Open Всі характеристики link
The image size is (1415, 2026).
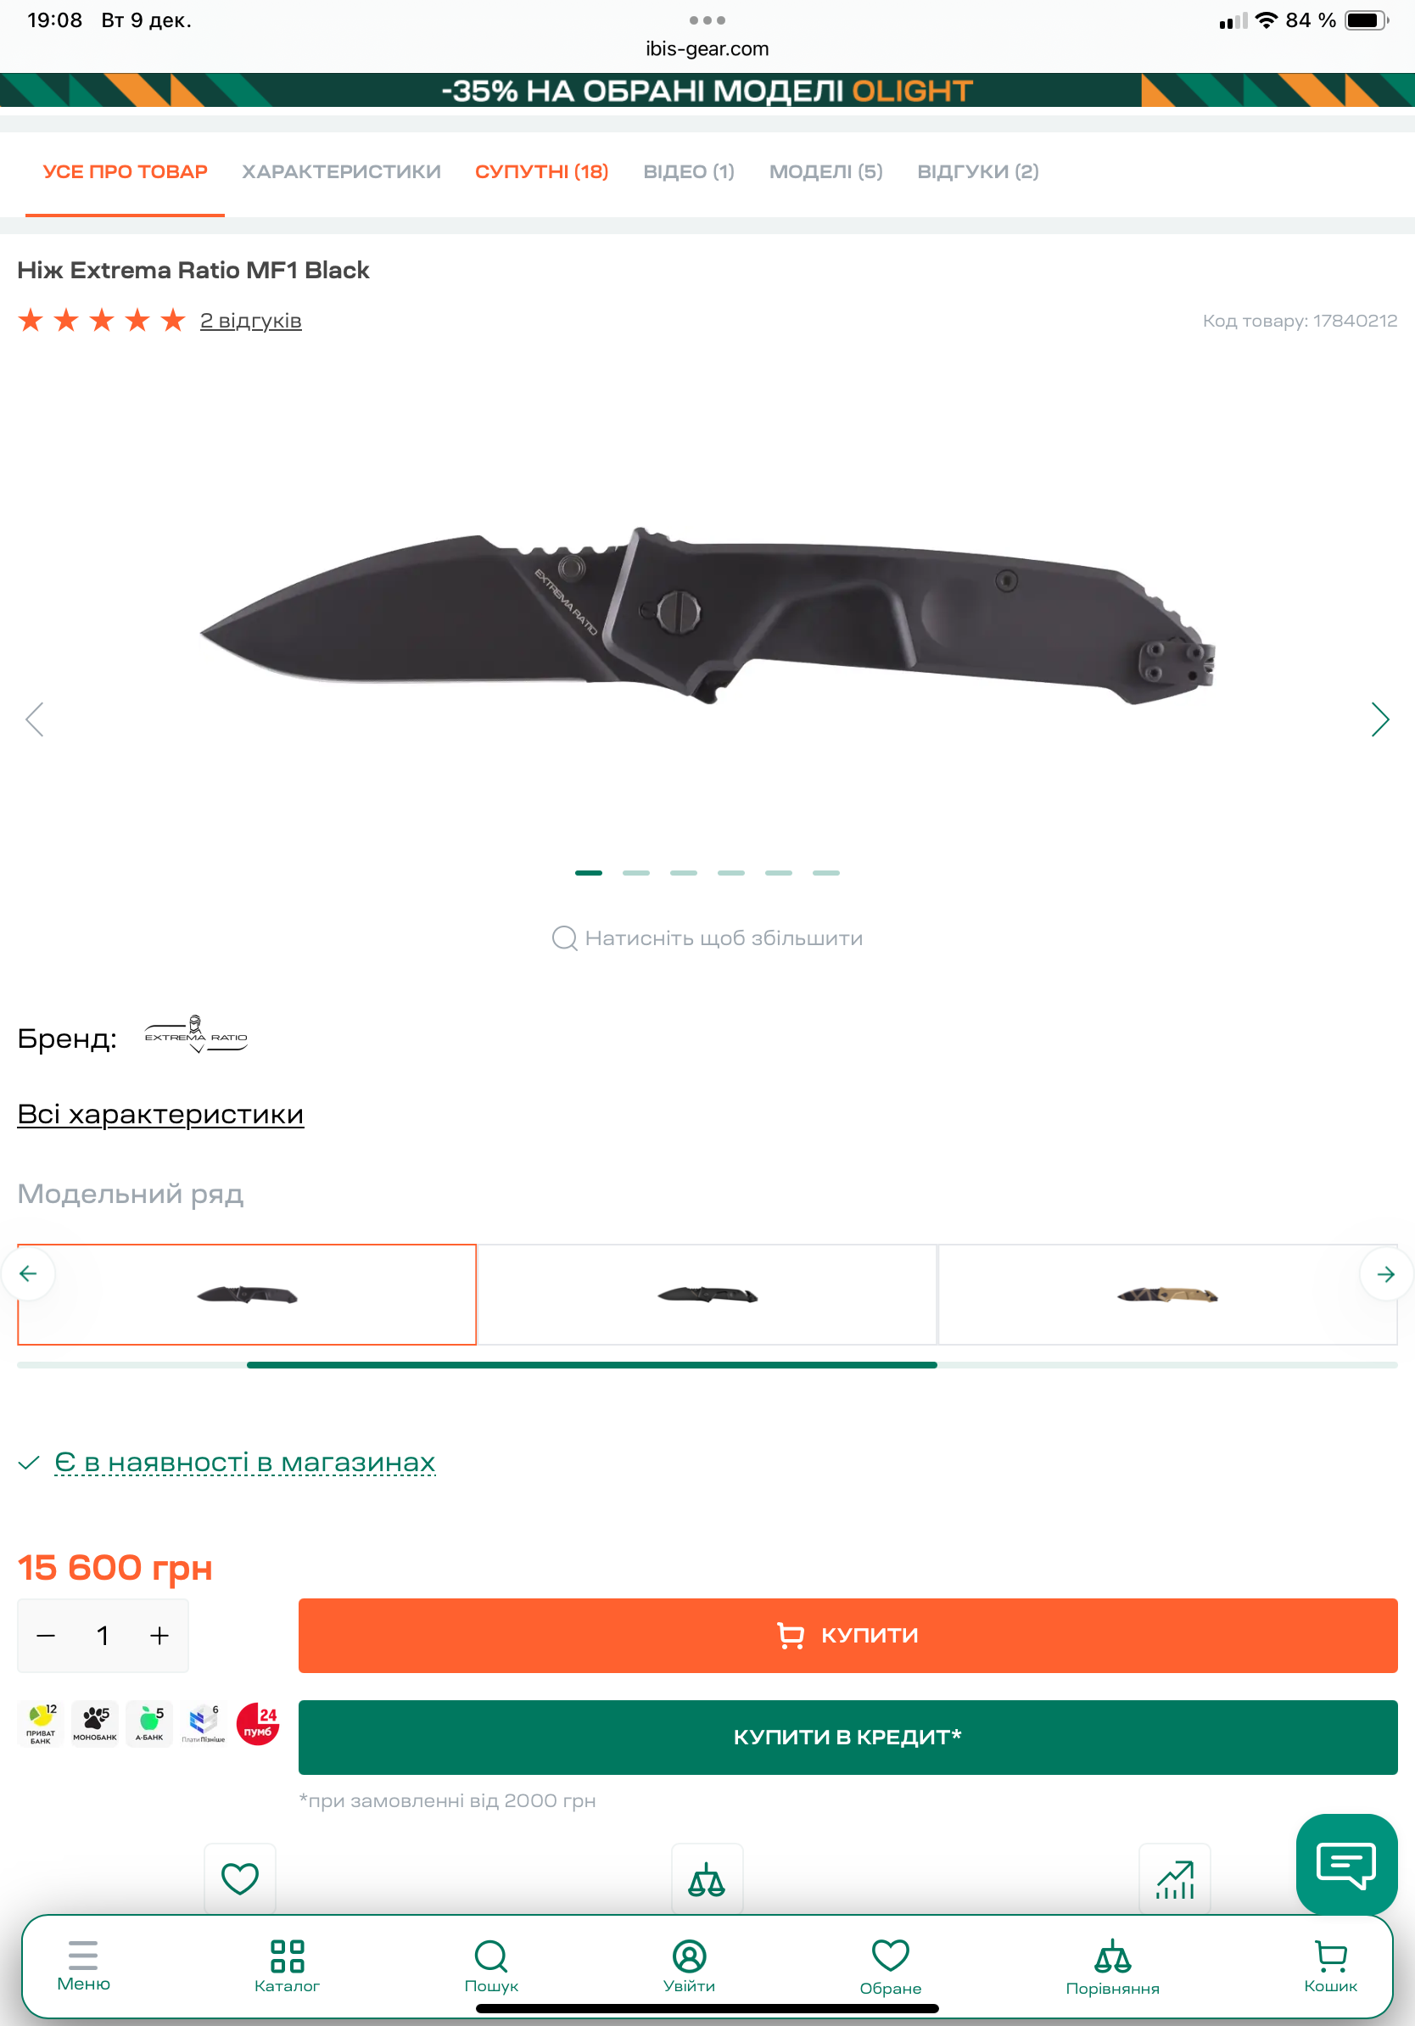point(160,1115)
